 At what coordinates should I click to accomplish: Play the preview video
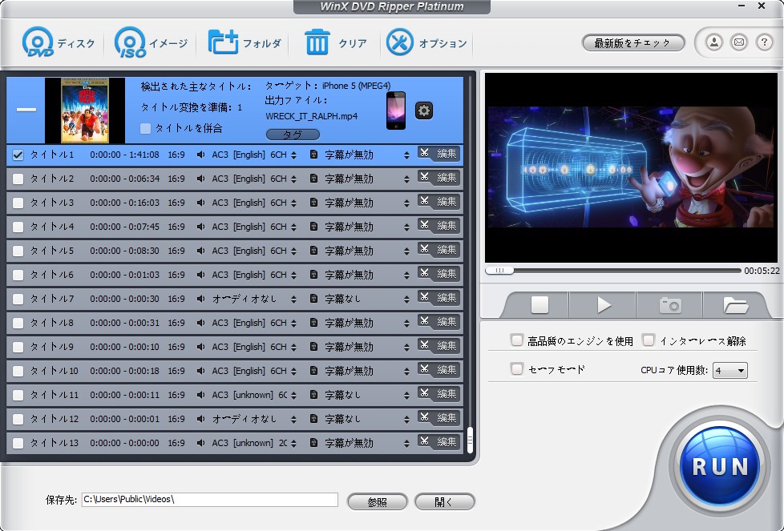click(604, 305)
